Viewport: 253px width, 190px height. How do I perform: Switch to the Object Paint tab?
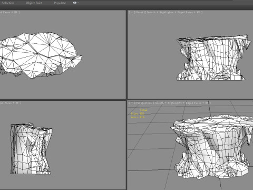point(34,3)
